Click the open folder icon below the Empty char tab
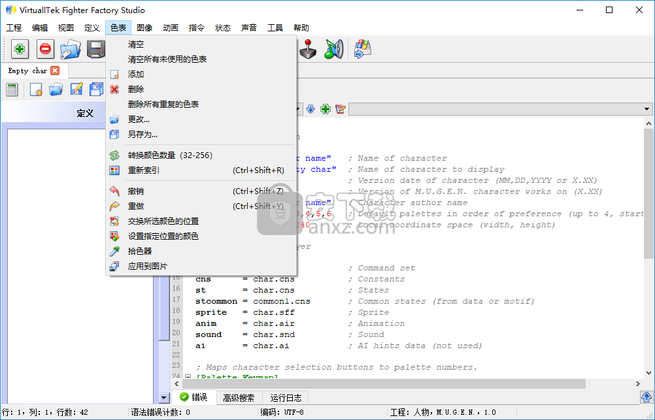The image size is (655, 420). (56, 89)
